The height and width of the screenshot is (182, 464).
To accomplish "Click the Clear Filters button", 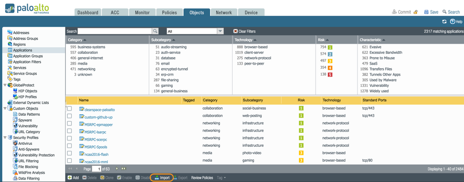I will [245, 31].
